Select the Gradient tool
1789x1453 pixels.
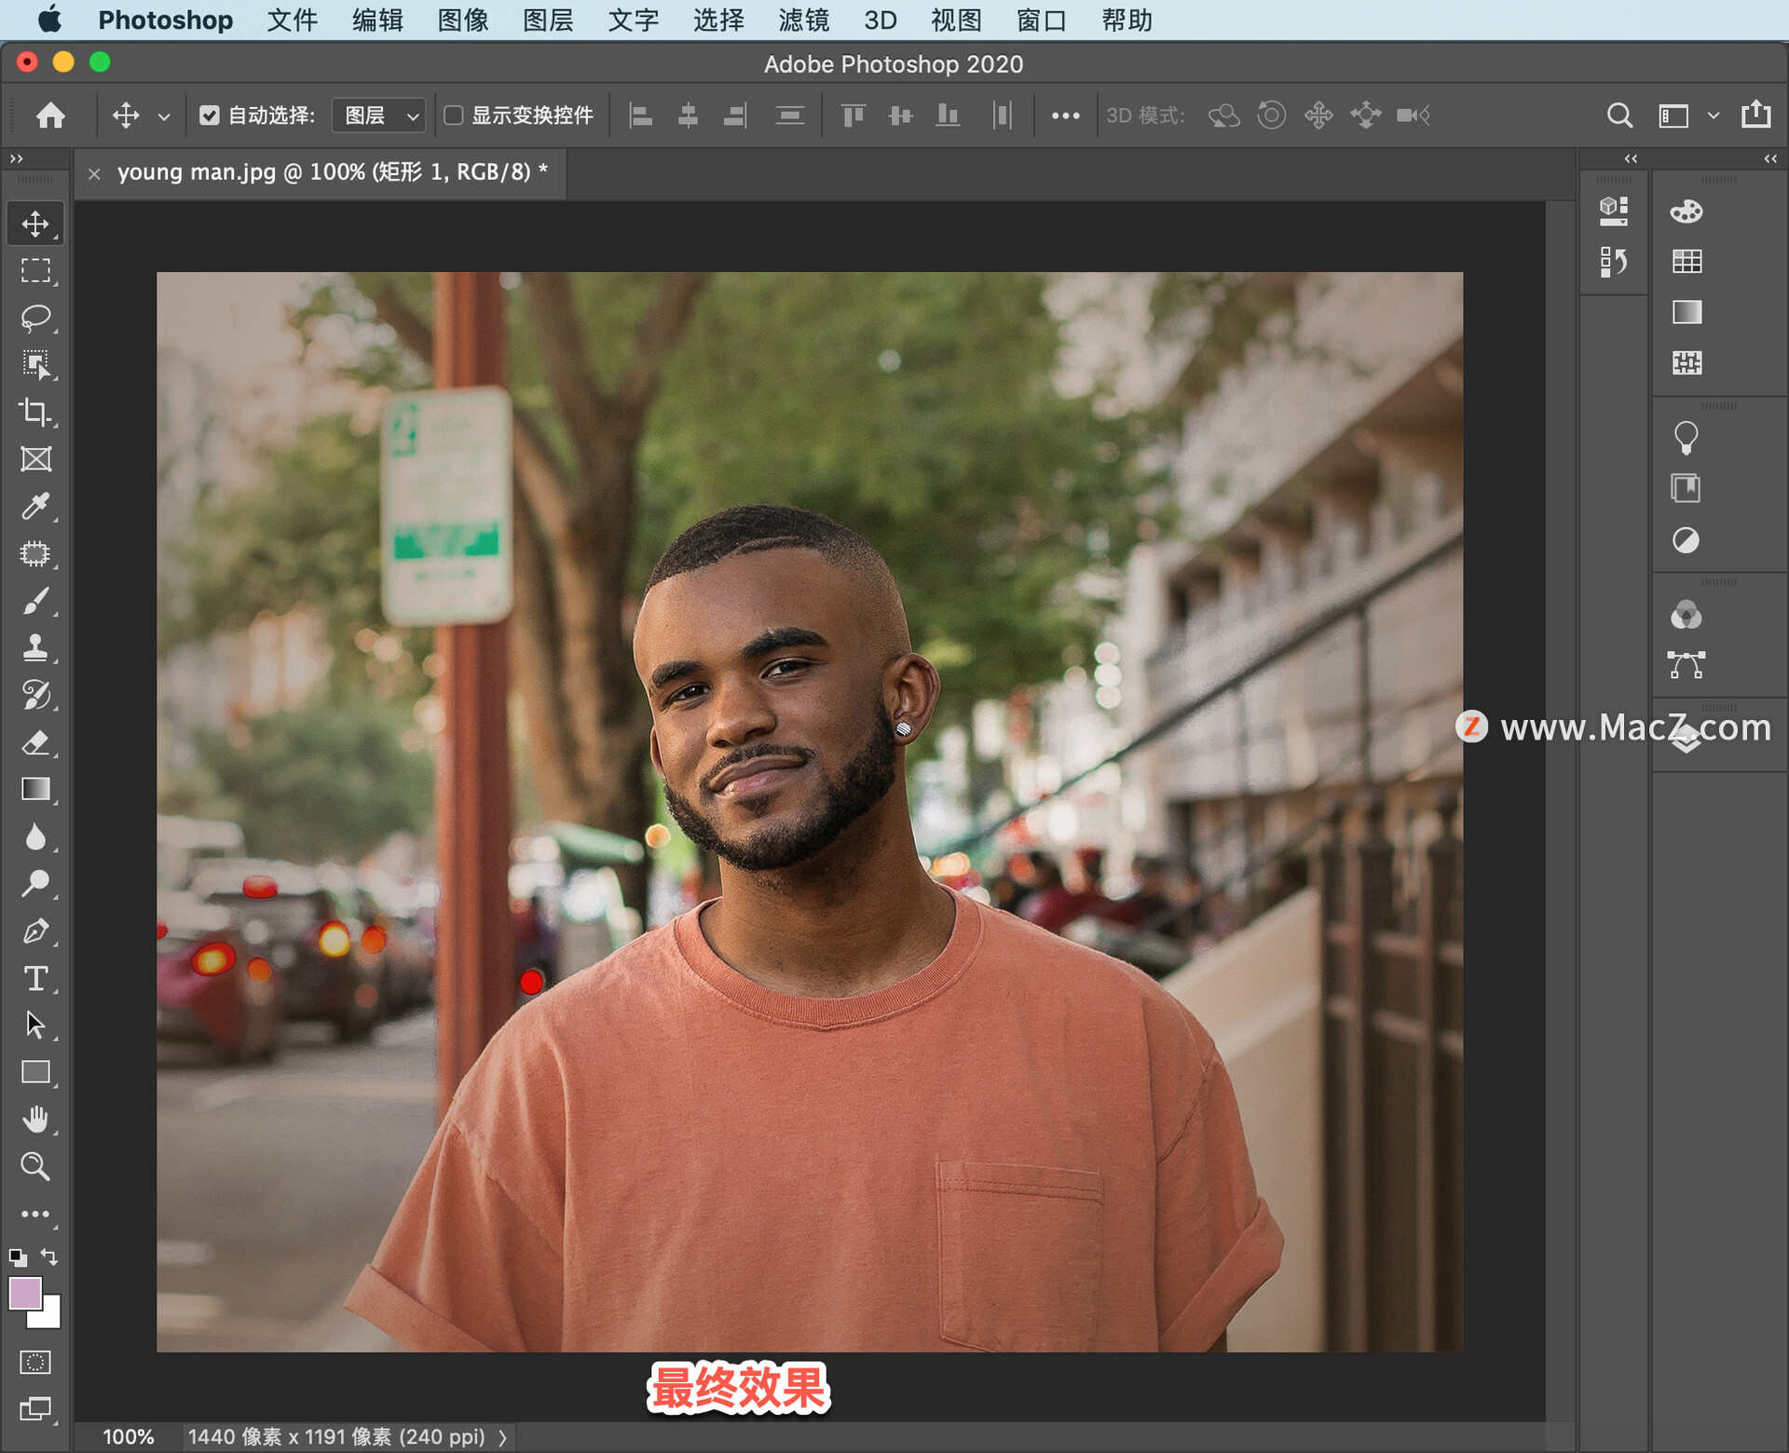[35, 789]
